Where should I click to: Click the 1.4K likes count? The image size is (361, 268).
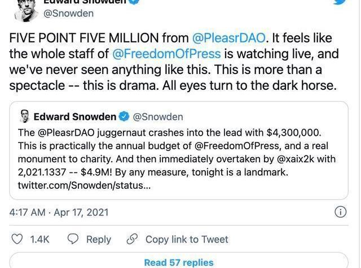[x=39, y=240]
